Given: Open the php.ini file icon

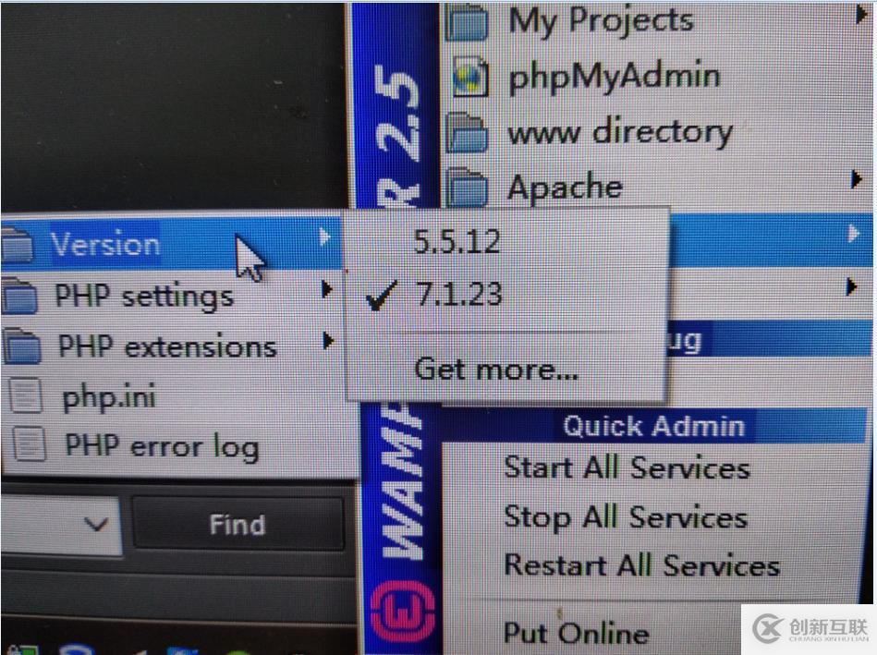Looking at the screenshot, I should (x=26, y=395).
